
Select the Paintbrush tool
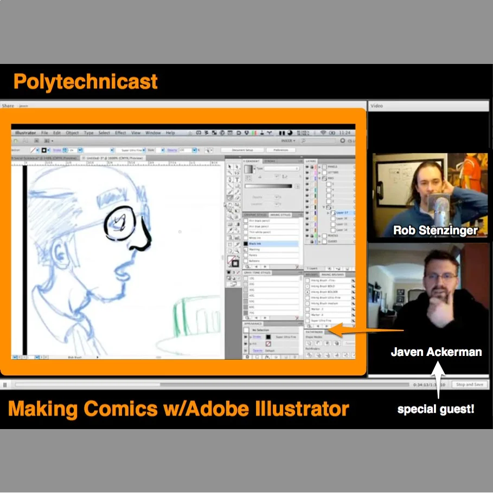[x=229, y=192]
